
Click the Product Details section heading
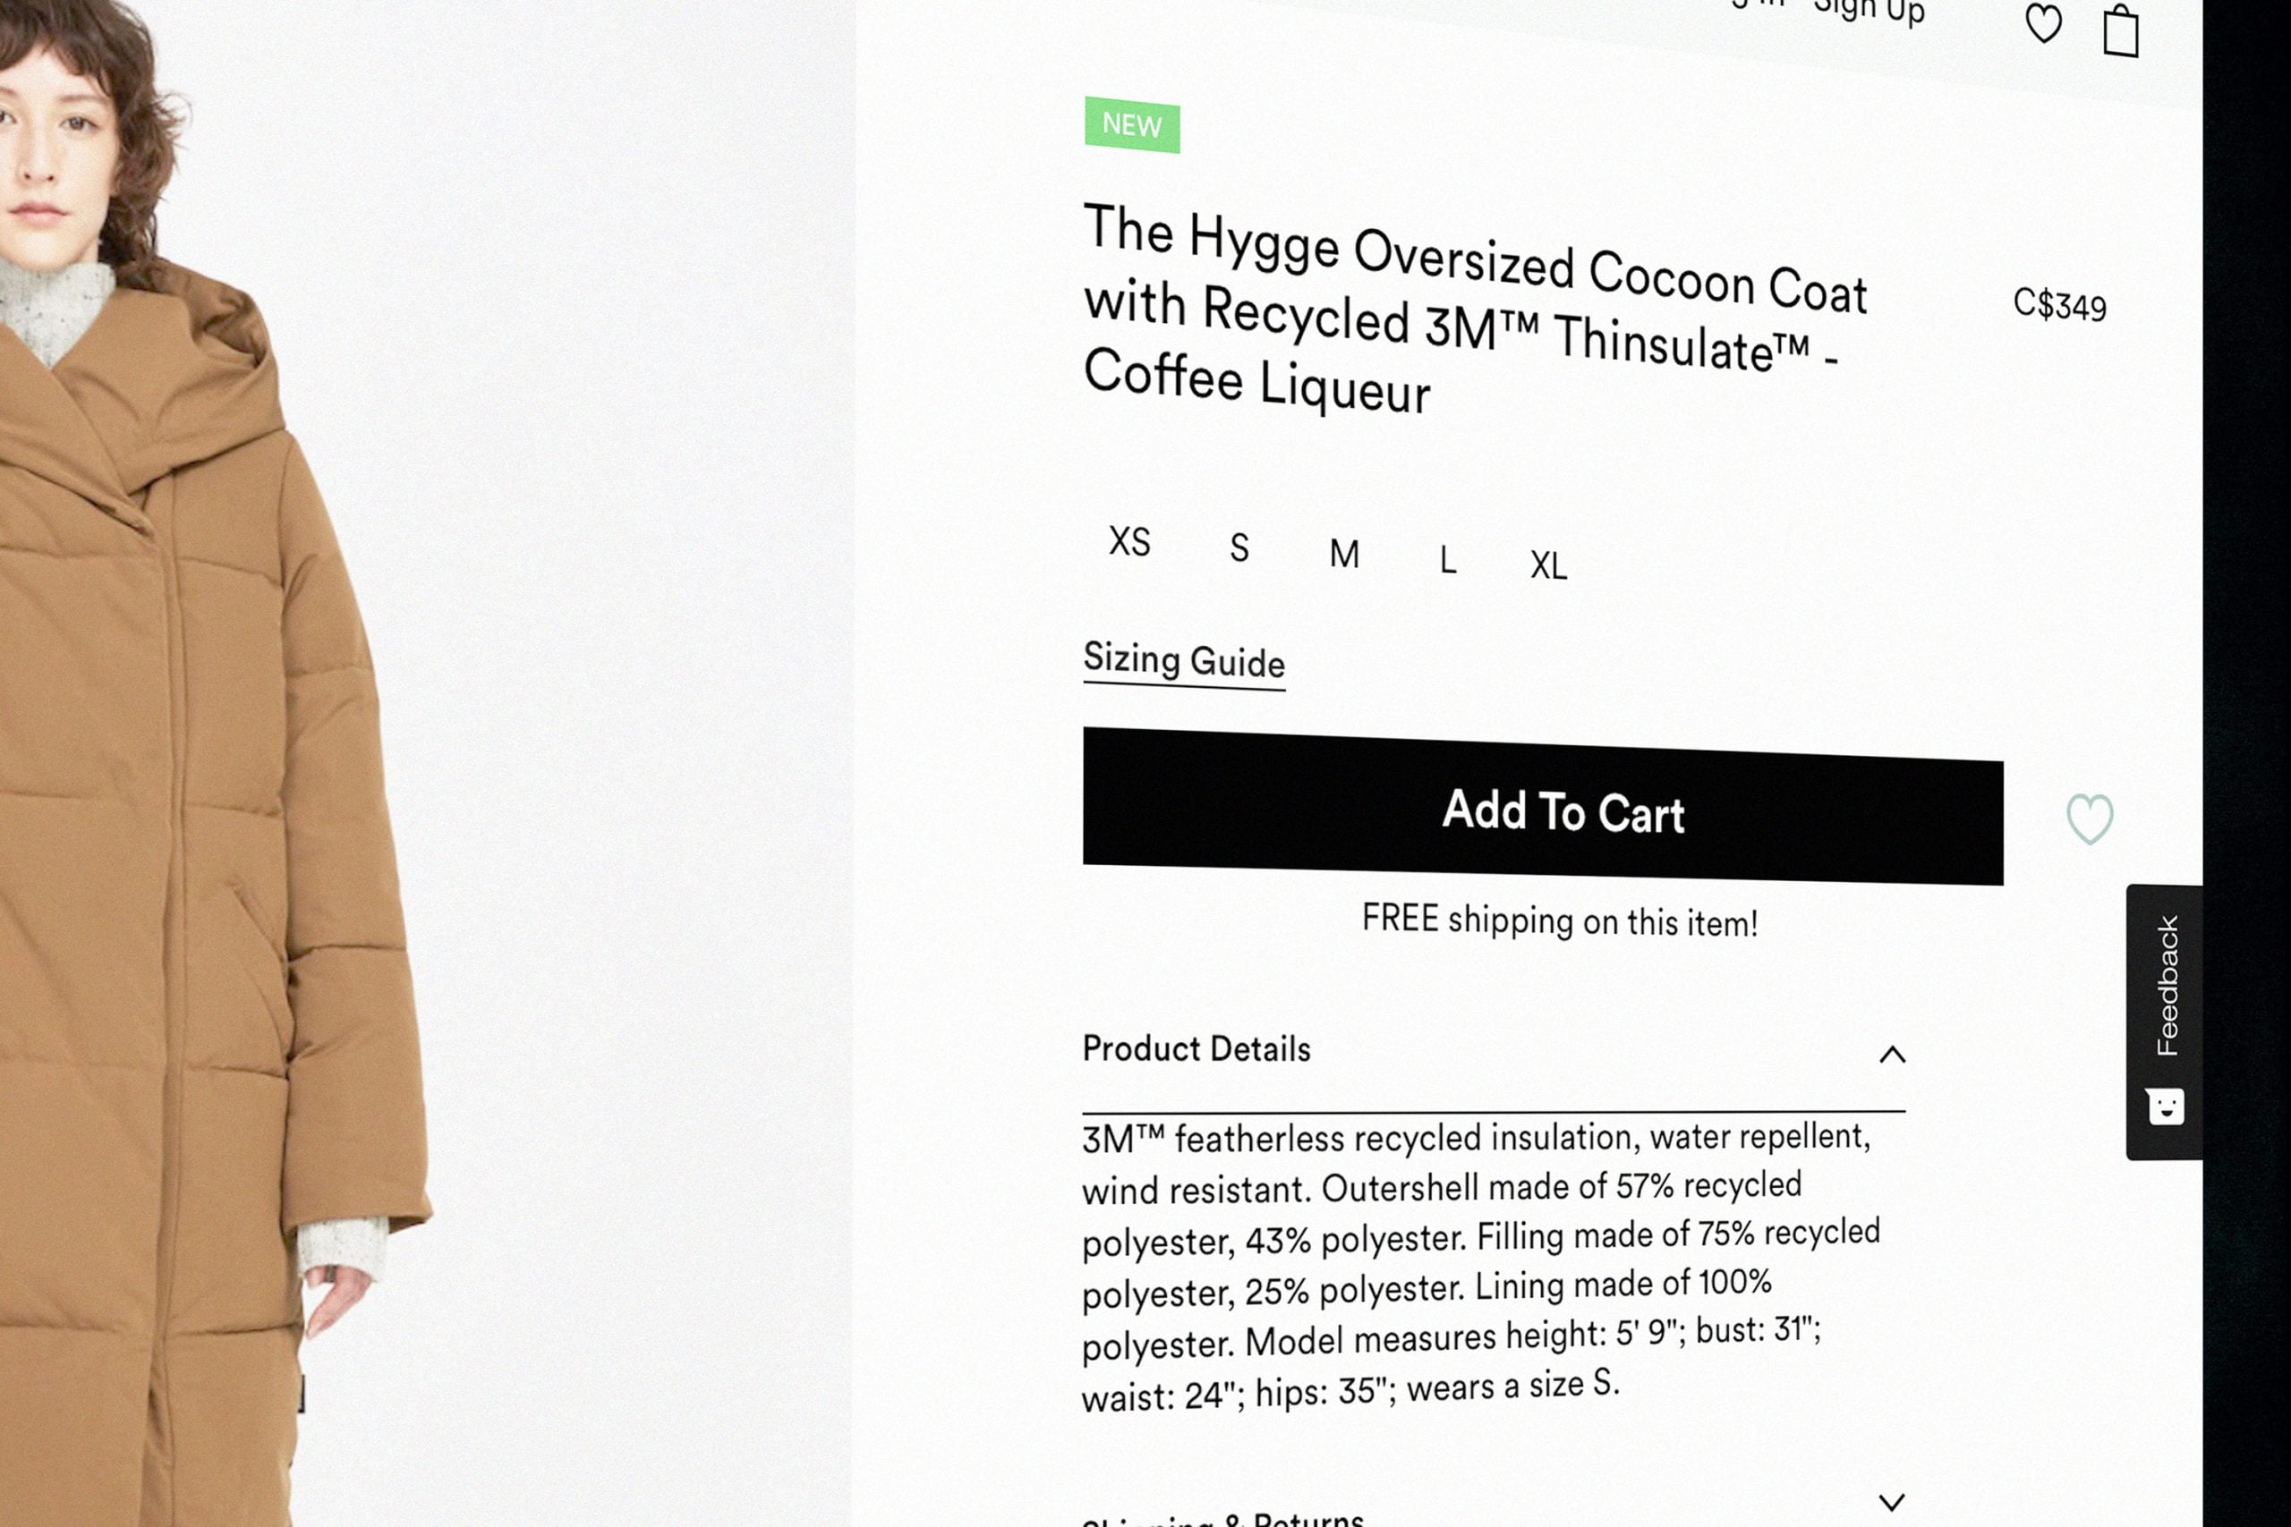tap(1197, 1048)
